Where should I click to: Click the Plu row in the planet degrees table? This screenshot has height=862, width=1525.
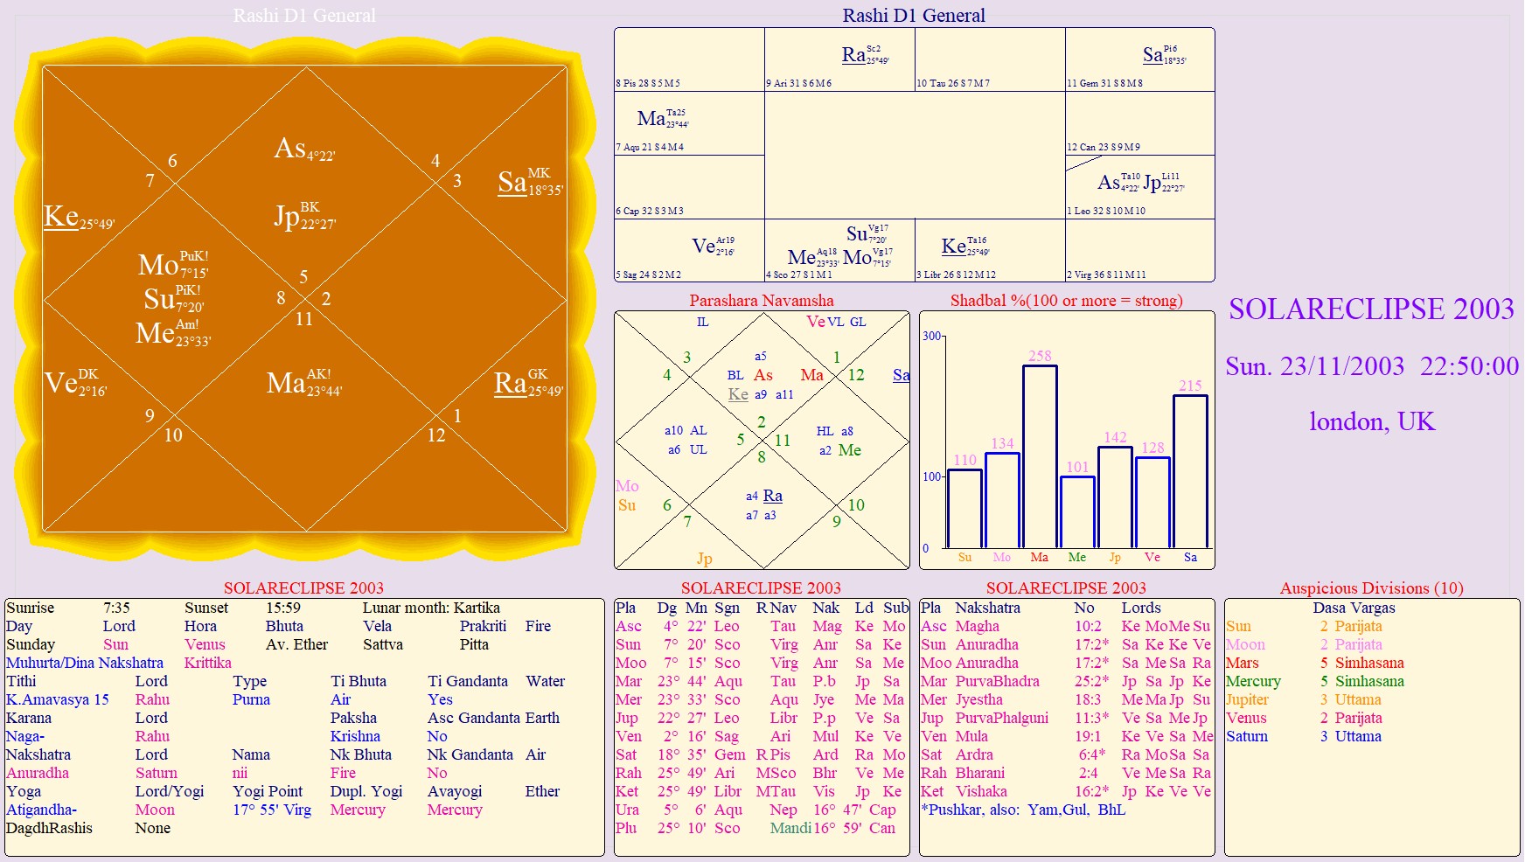click(x=762, y=828)
